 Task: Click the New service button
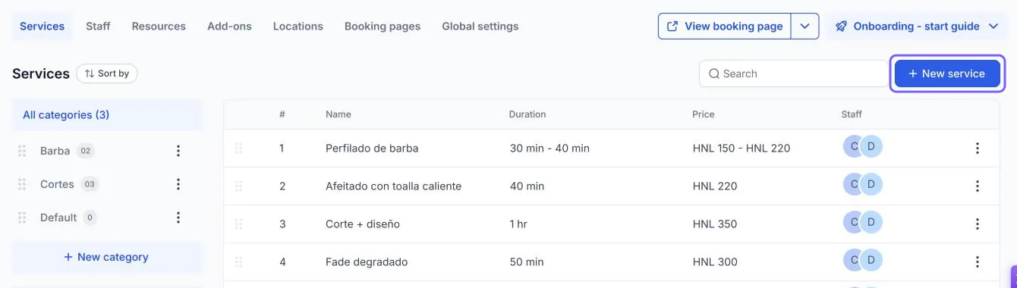(x=947, y=74)
